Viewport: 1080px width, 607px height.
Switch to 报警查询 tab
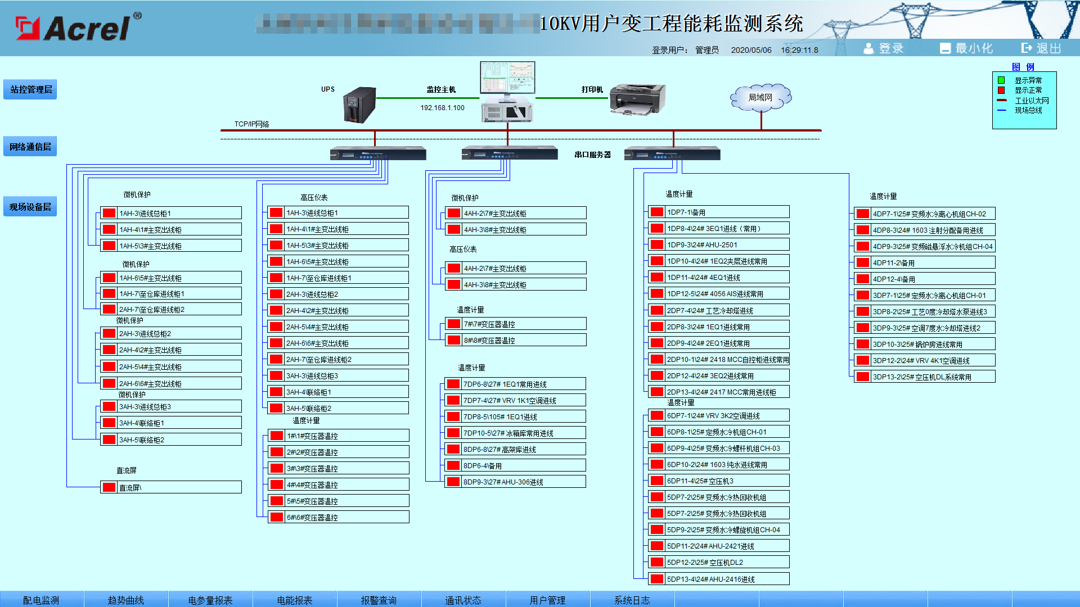[x=379, y=600]
